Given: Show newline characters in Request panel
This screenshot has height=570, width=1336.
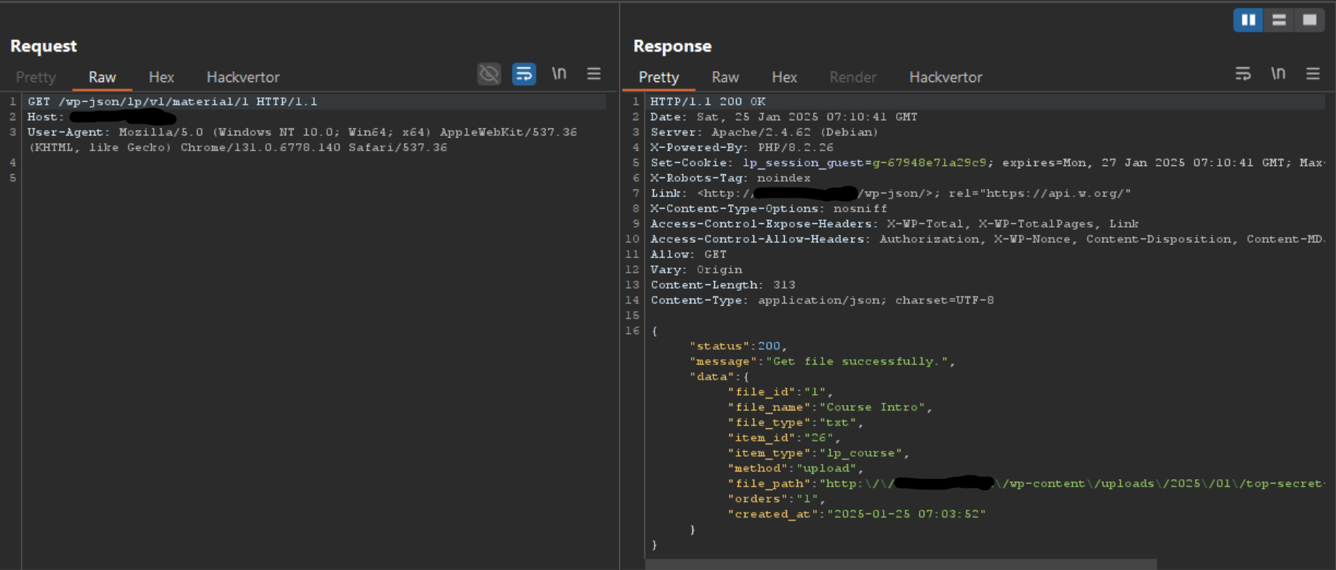Looking at the screenshot, I should pyautogui.click(x=559, y=73).
